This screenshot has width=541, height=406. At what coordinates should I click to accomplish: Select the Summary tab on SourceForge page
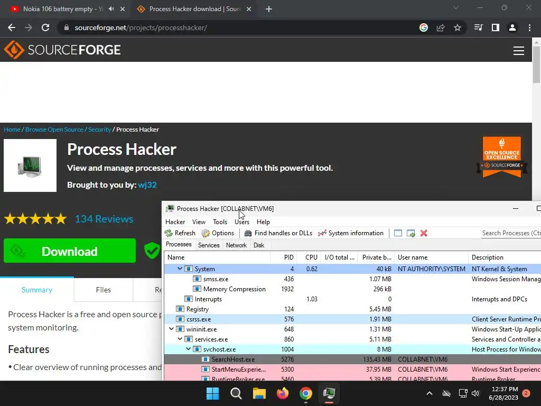(37, 290)
